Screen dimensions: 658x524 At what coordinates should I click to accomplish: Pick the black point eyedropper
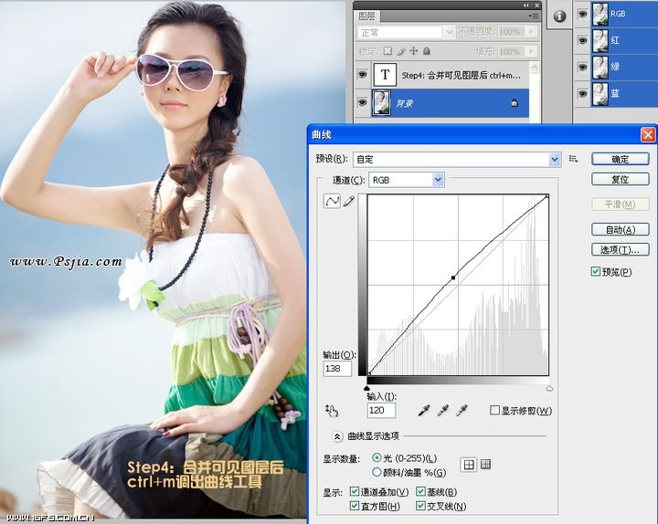pos(424,411)
